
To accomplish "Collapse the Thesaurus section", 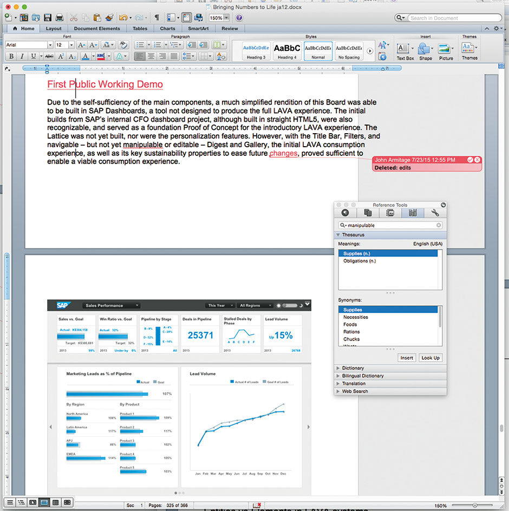I will coord(338,235).
